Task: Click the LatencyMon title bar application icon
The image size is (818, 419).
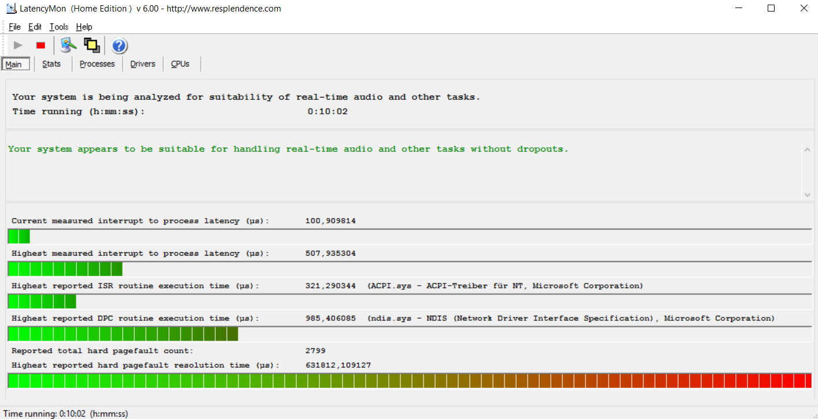Action: click(11, 9)
